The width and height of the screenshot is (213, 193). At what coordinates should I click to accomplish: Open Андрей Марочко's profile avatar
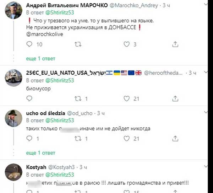click(x=14, y=10)
